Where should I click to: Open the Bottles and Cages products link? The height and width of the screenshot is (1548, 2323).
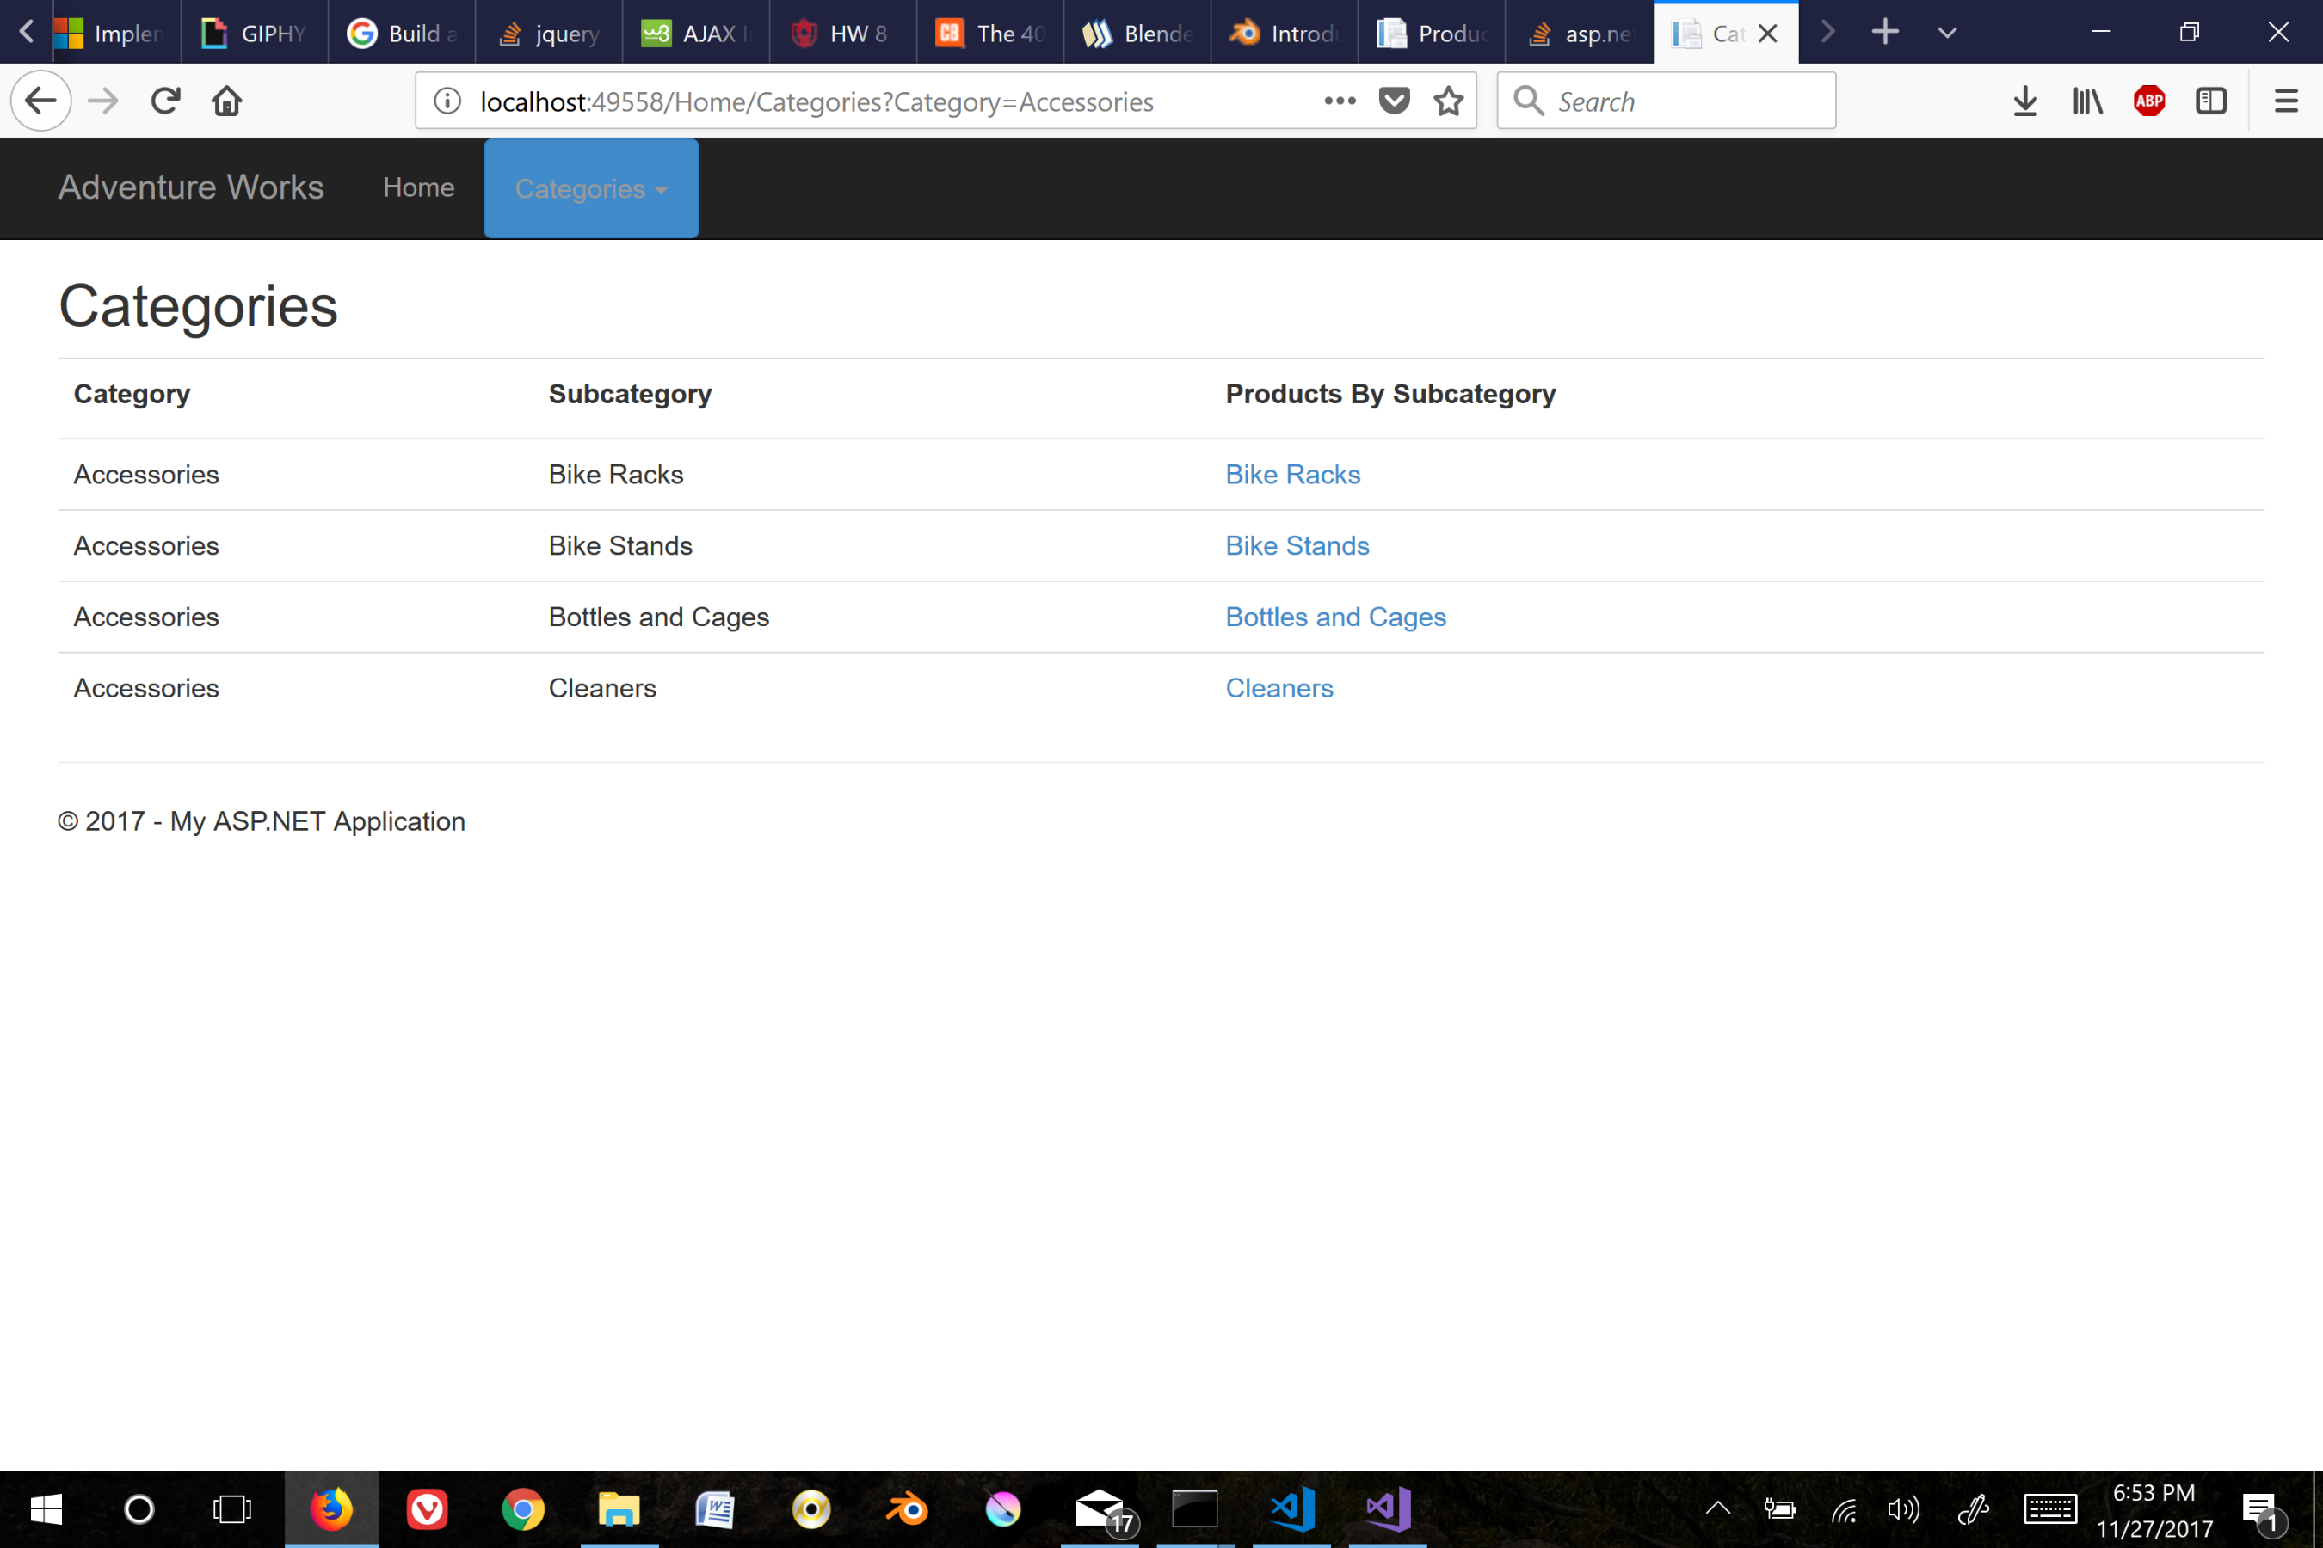[1335, 617]
